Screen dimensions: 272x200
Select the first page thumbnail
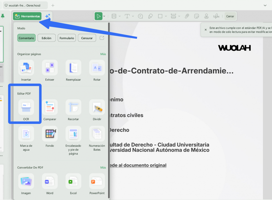(x=2, y=44)
